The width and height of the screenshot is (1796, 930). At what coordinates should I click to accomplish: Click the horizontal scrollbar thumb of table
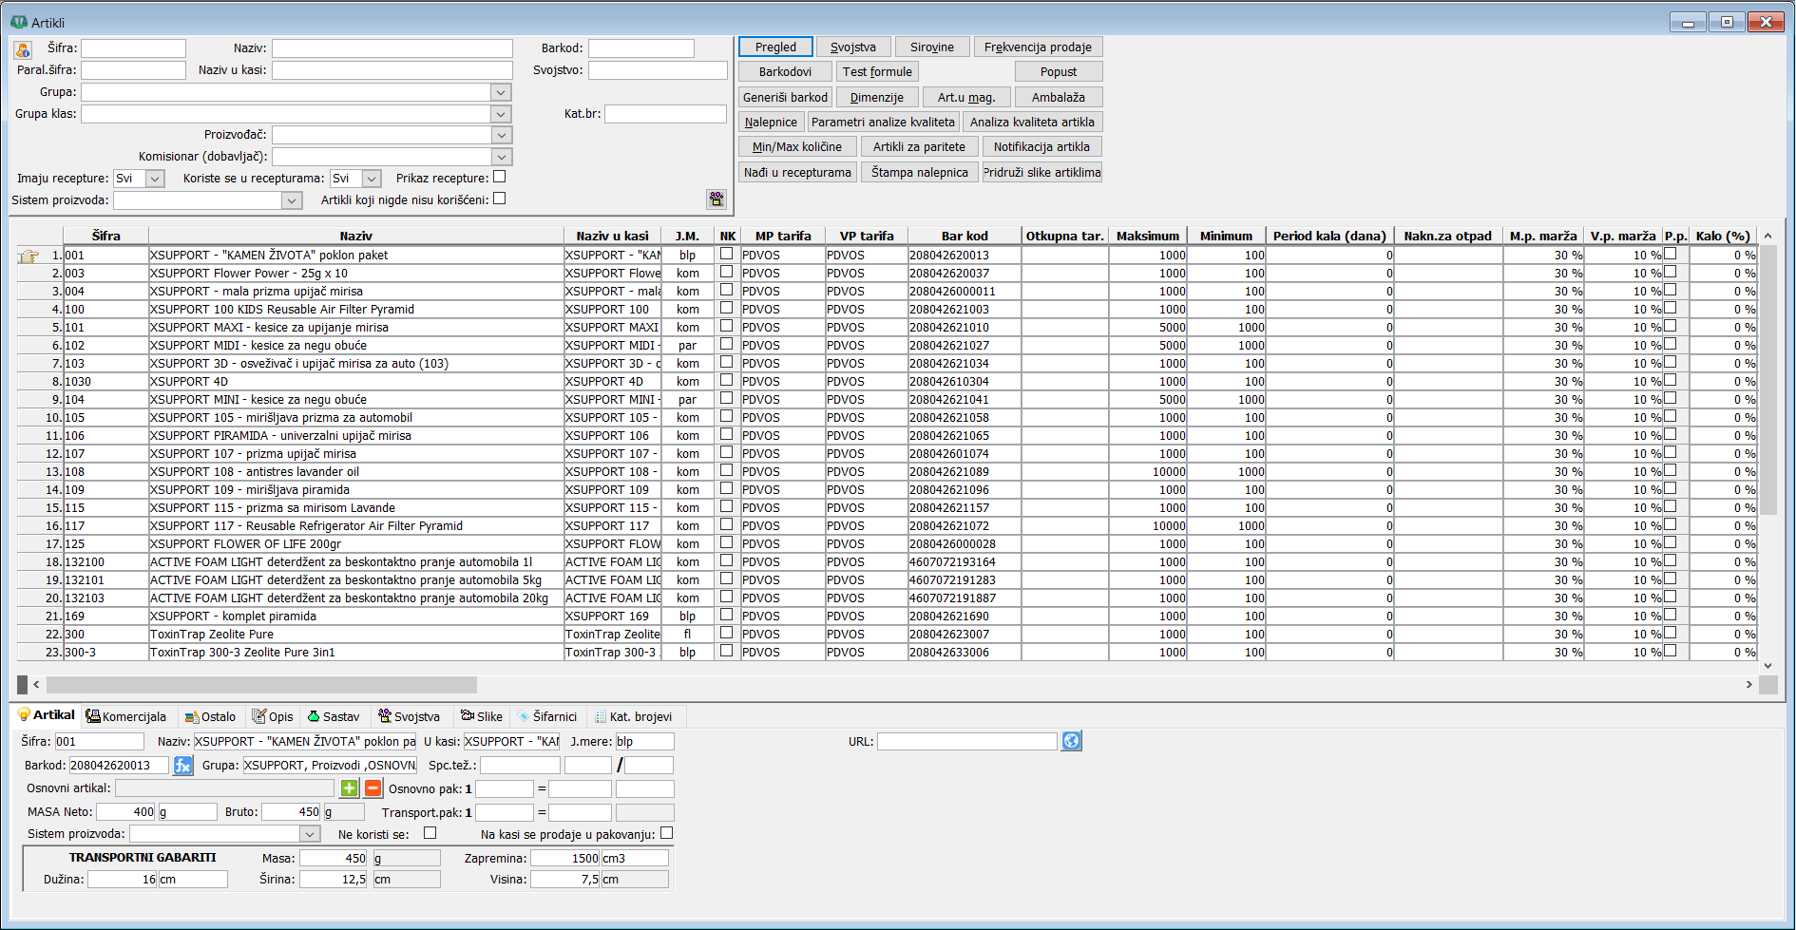click(x=261, y=685)
